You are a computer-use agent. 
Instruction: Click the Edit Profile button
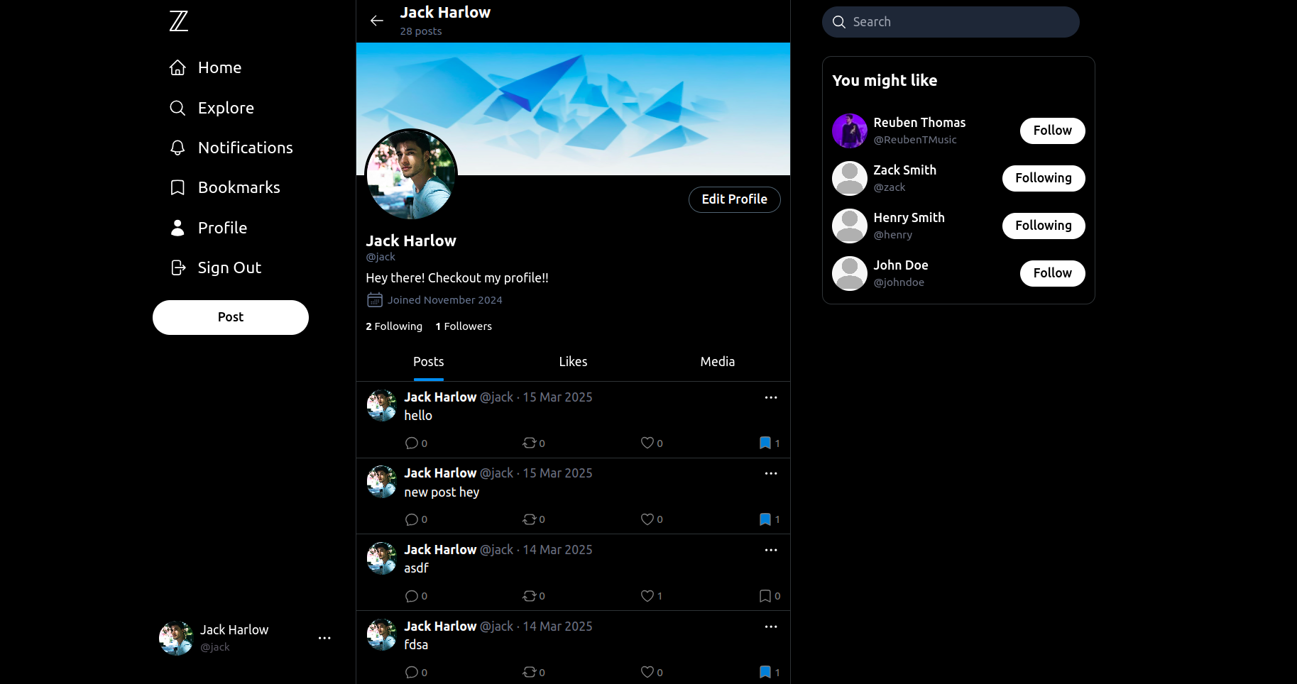pos(734,199)
